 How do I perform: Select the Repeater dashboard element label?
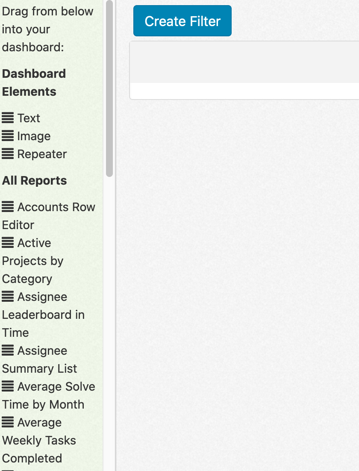[x=42, y=154]
